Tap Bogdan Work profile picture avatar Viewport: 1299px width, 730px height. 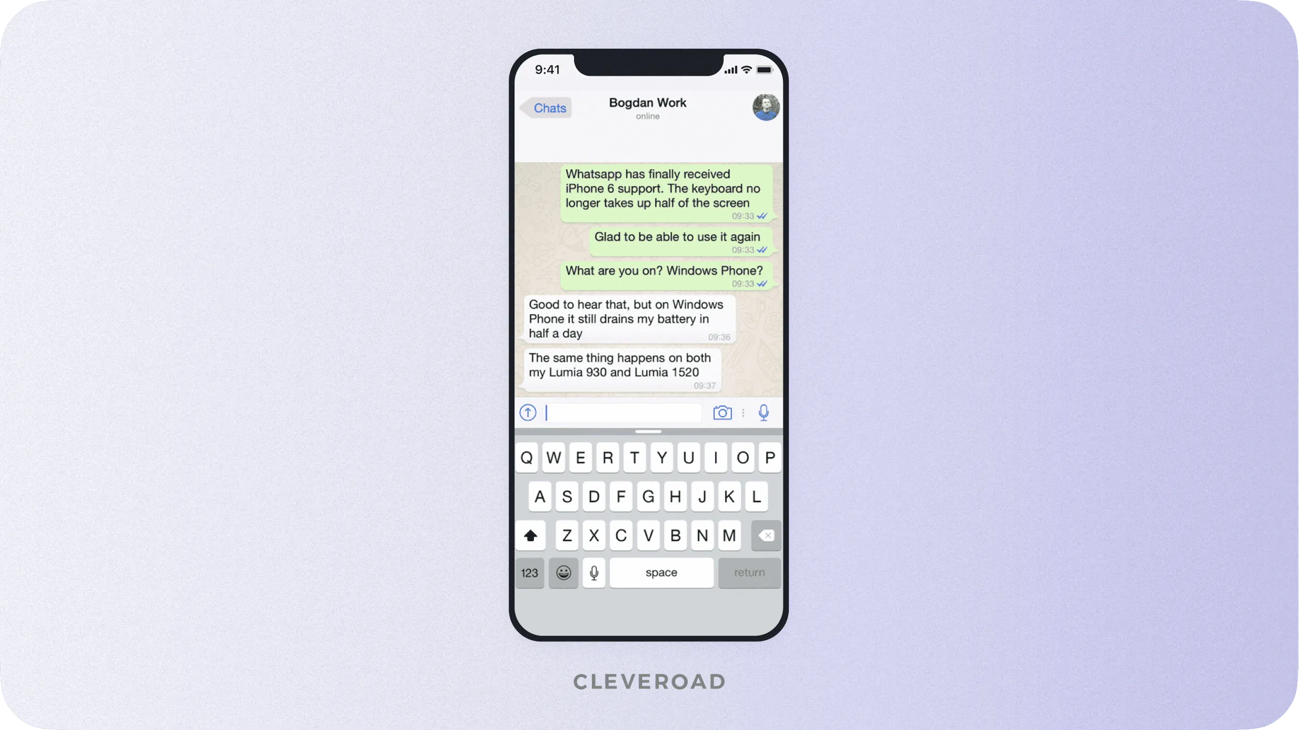pyautogui.click(x=764, y=107)
